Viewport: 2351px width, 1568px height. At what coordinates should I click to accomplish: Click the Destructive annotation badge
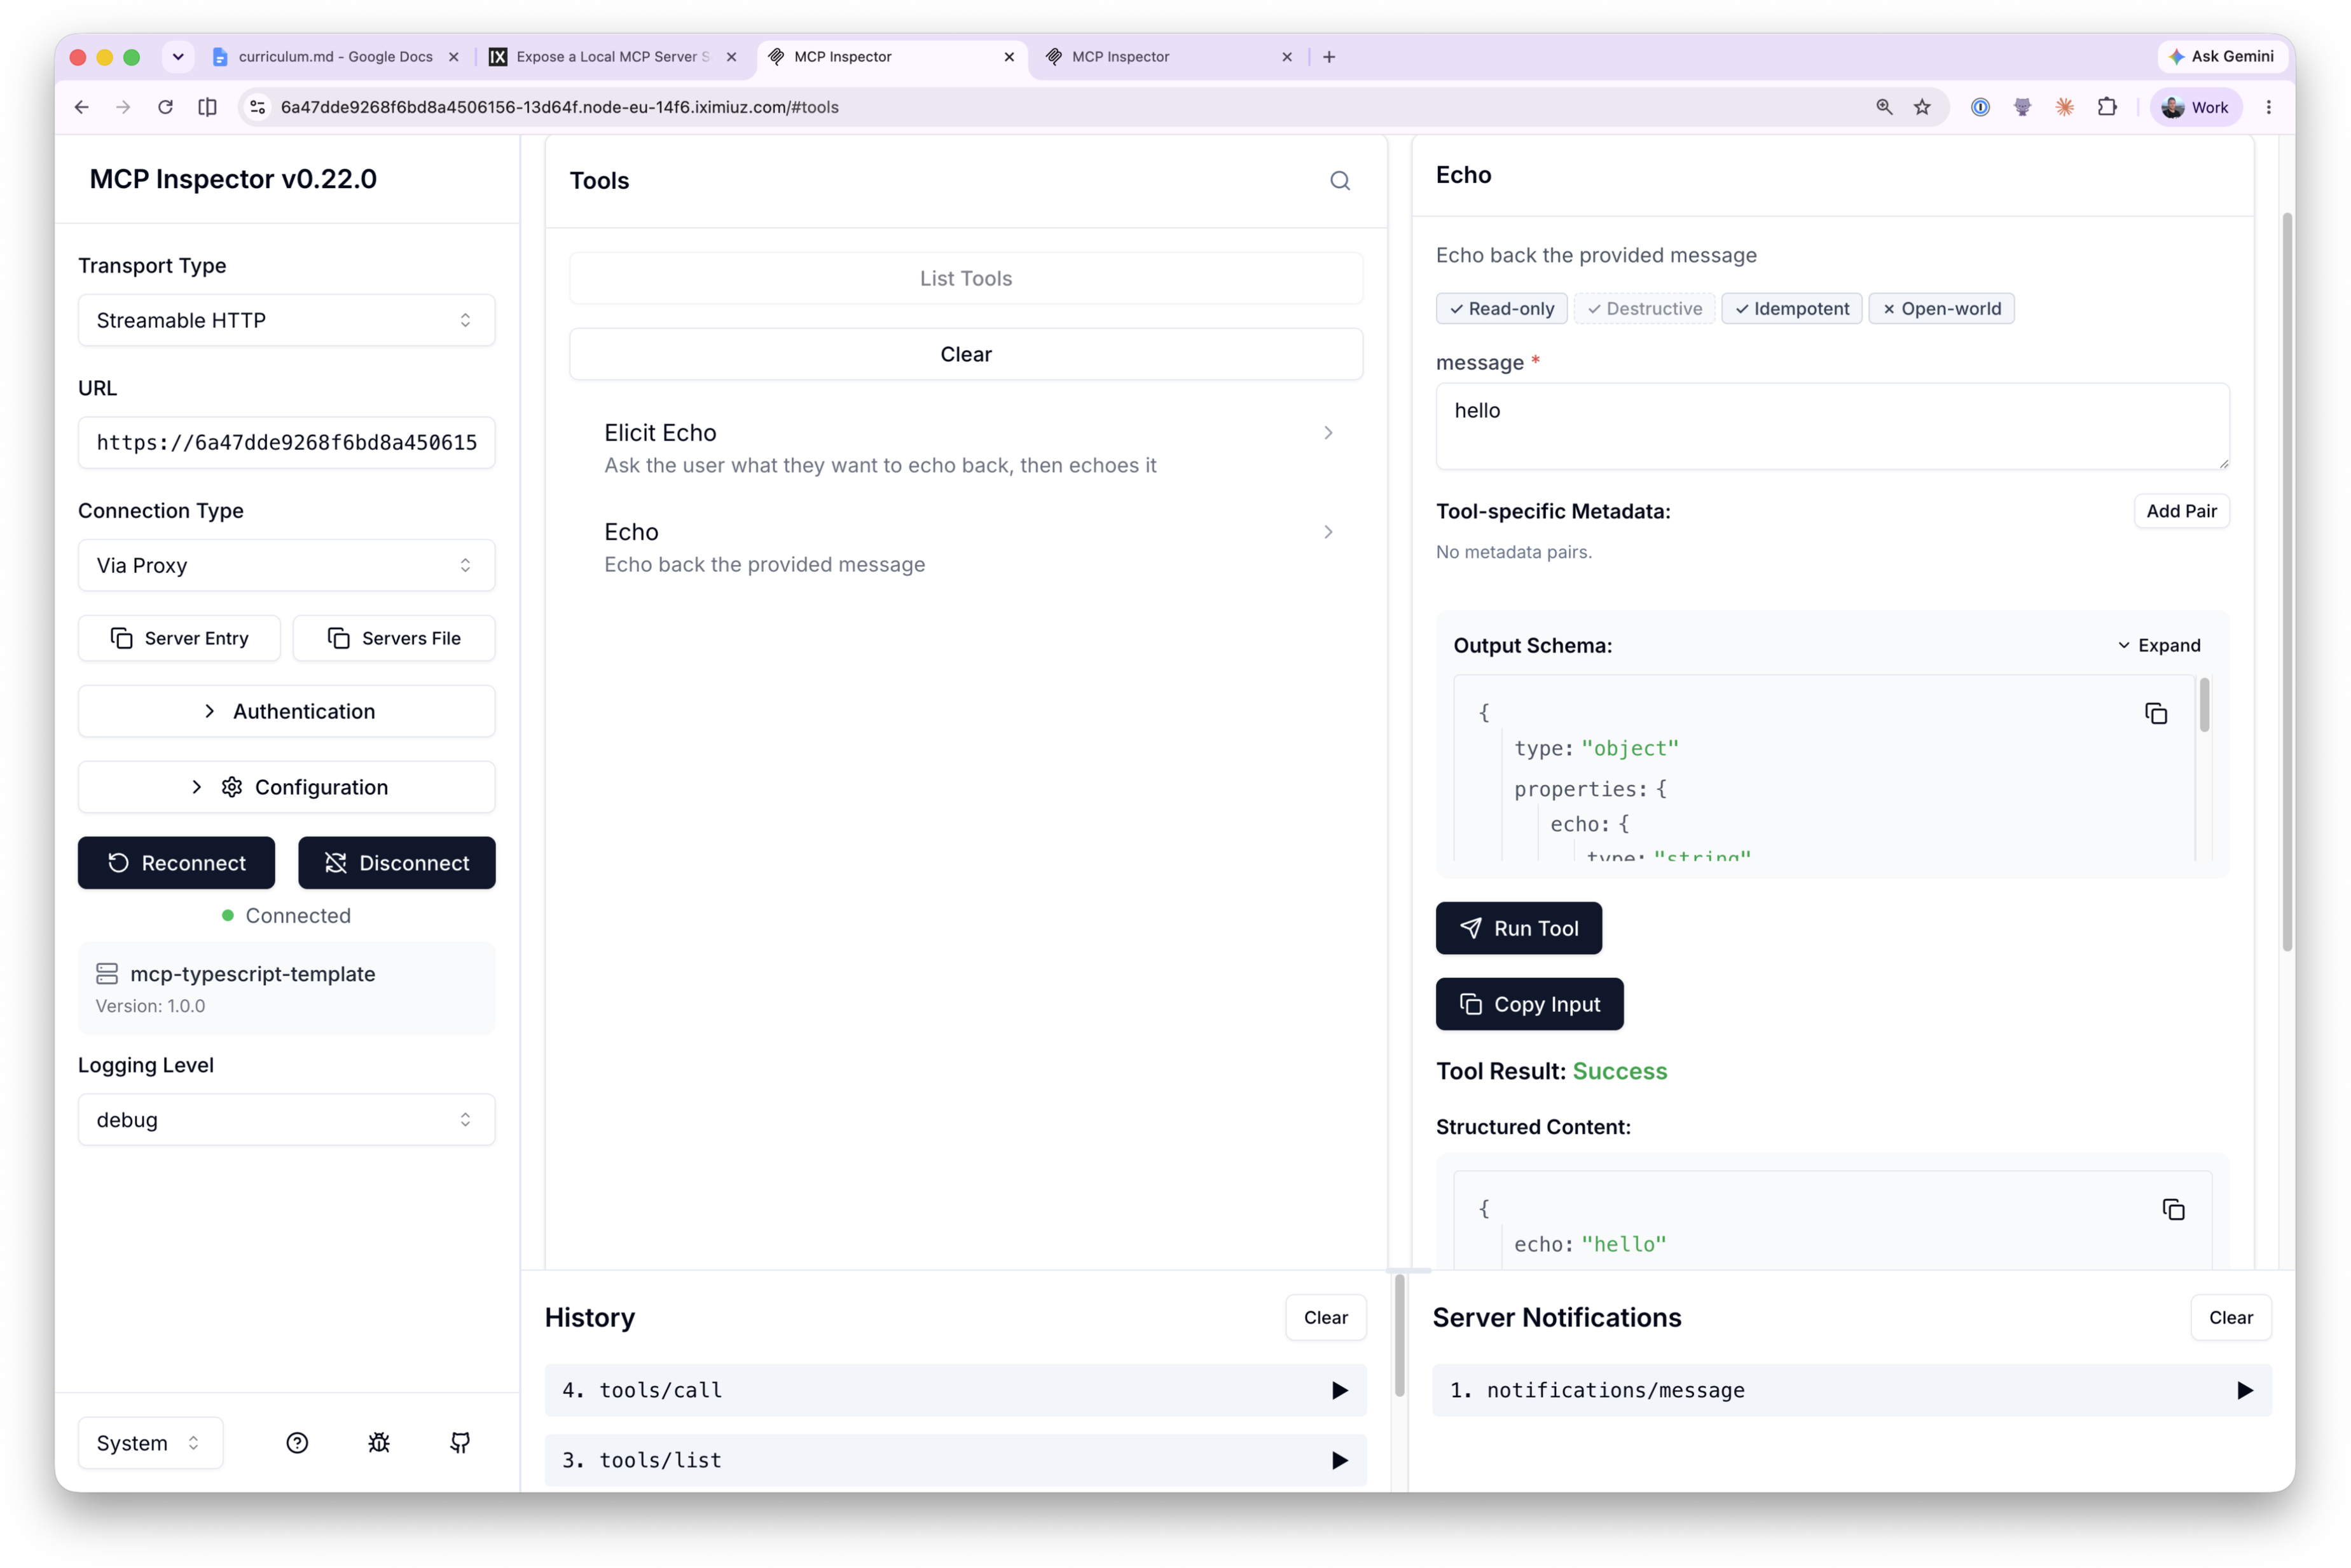1644,308
